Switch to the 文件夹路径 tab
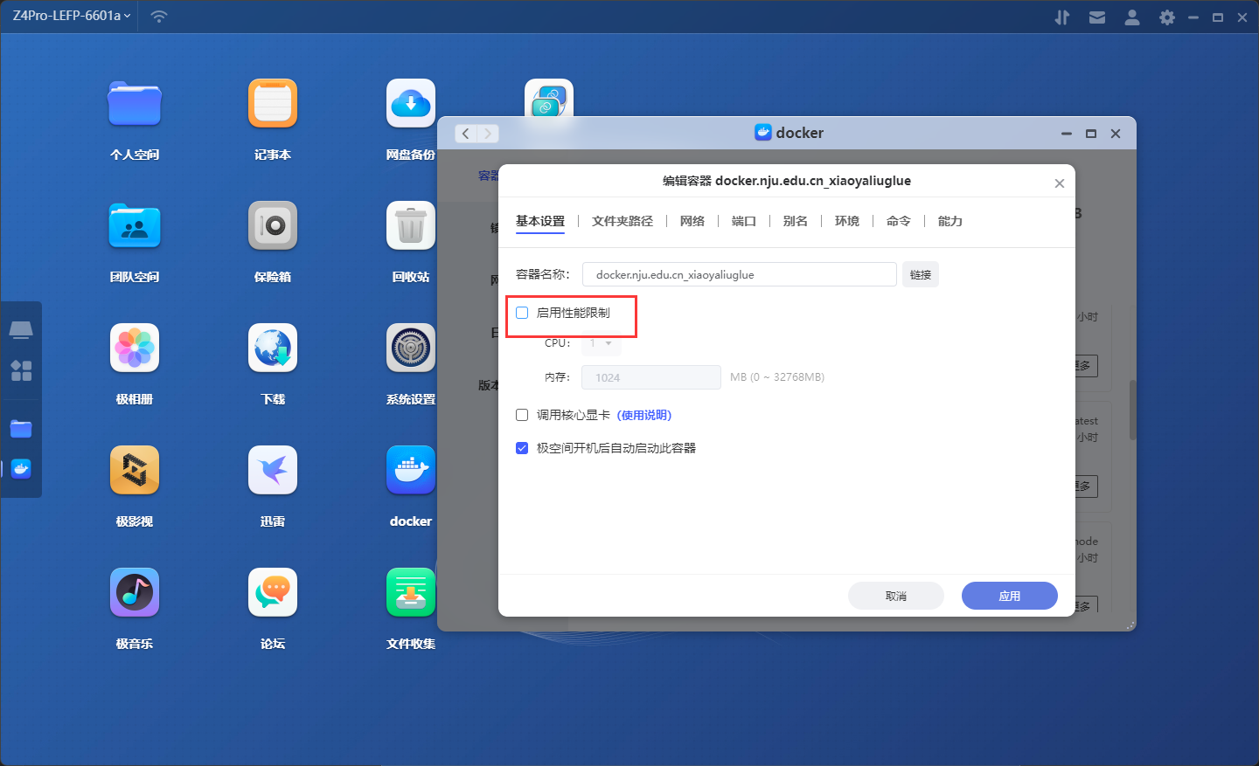 pyautogui.click(x=622, y=221)
